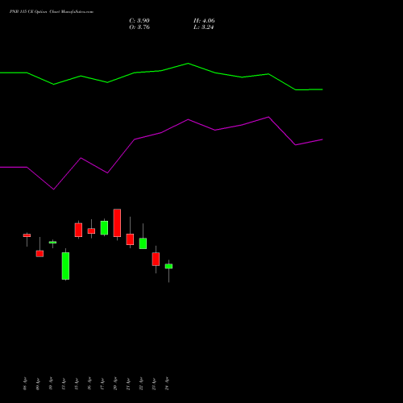403x403 pixels.
Task: Click the red candle on 09 Apr
Action: click(39, 254)
